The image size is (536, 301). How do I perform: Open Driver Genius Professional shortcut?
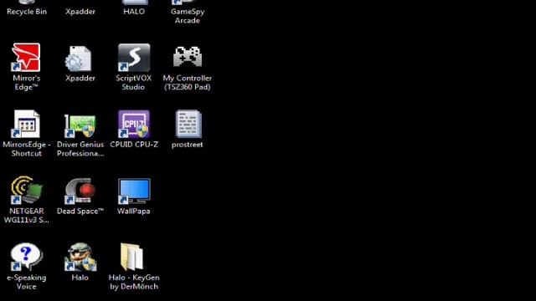click(80, 125)
